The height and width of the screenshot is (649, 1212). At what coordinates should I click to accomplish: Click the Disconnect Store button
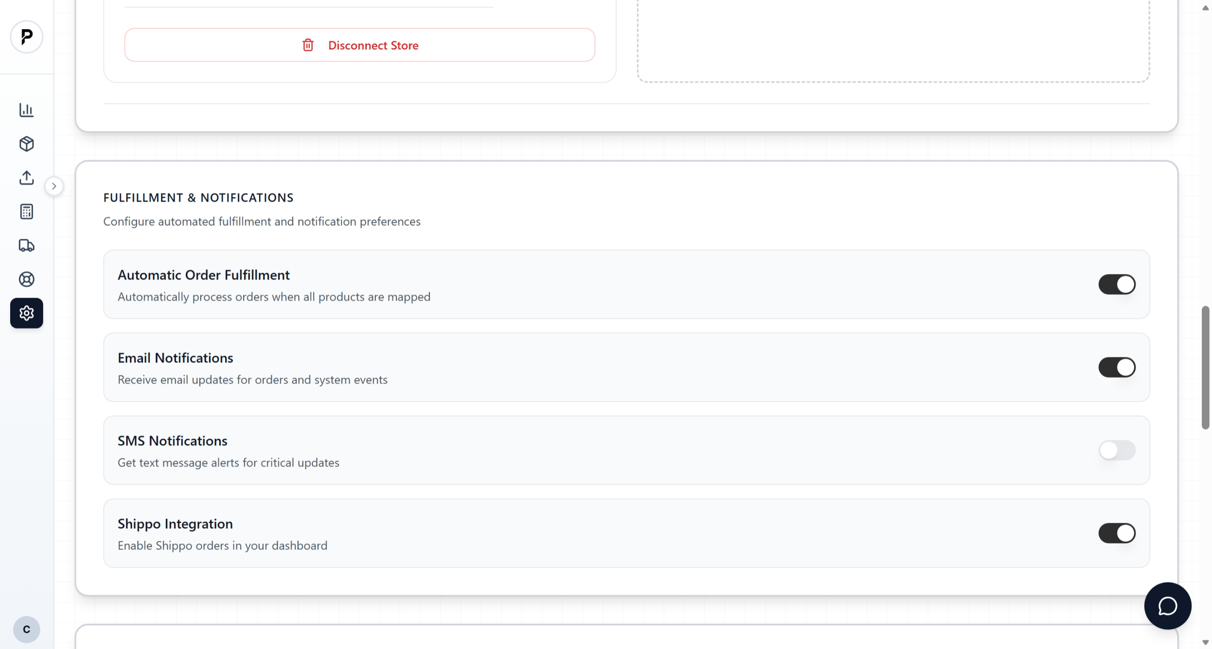[360, 45]
